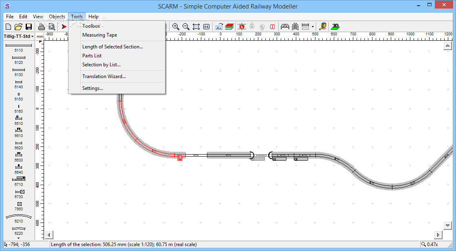Select track piece 6110
The width and height of the screenshot is (456, 251).
click(19, 48)
